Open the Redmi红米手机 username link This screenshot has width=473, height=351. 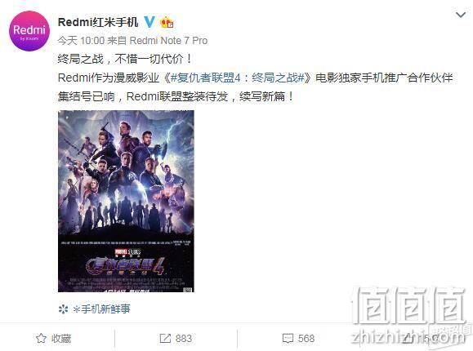coord(98,22)
